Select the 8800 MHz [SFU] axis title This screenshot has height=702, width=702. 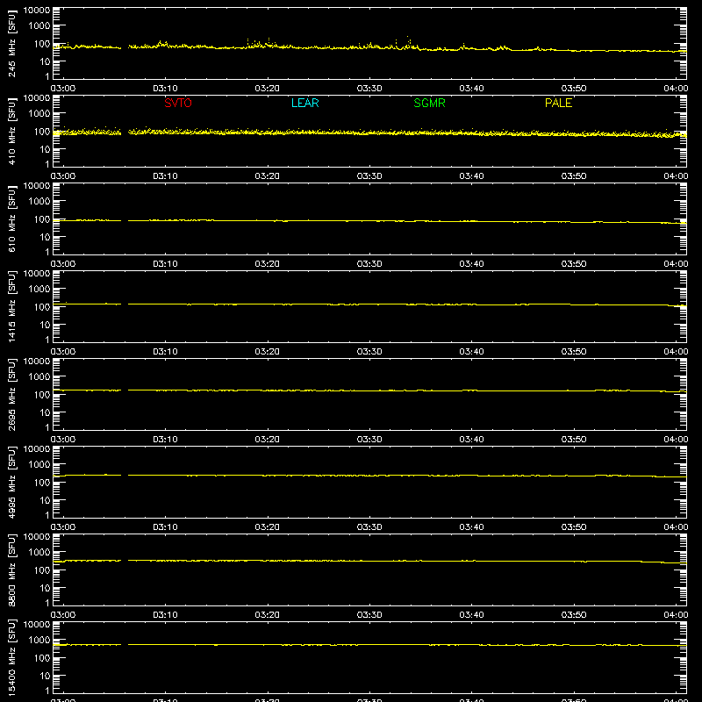pyautogui.click(x=12, y=569)
